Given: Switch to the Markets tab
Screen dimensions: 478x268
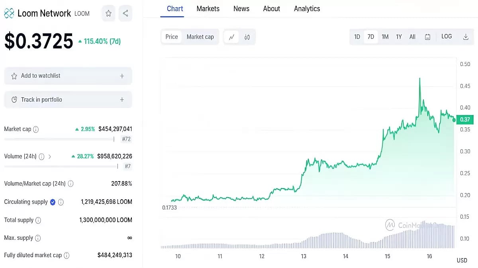Looking at the screenshot, I should point(208,8).
